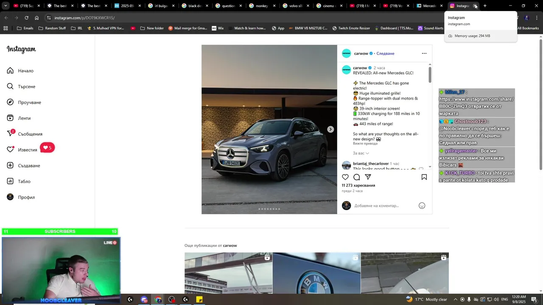The height and width of the screenshot is (305, 543).
Task: Open first carwow reel thumbnail with building
Action: (228, 273)
